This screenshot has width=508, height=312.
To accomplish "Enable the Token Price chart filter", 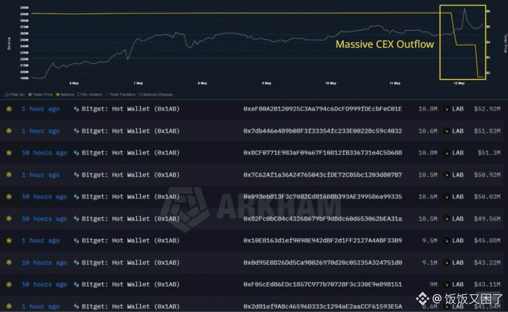I will [40, 95].
